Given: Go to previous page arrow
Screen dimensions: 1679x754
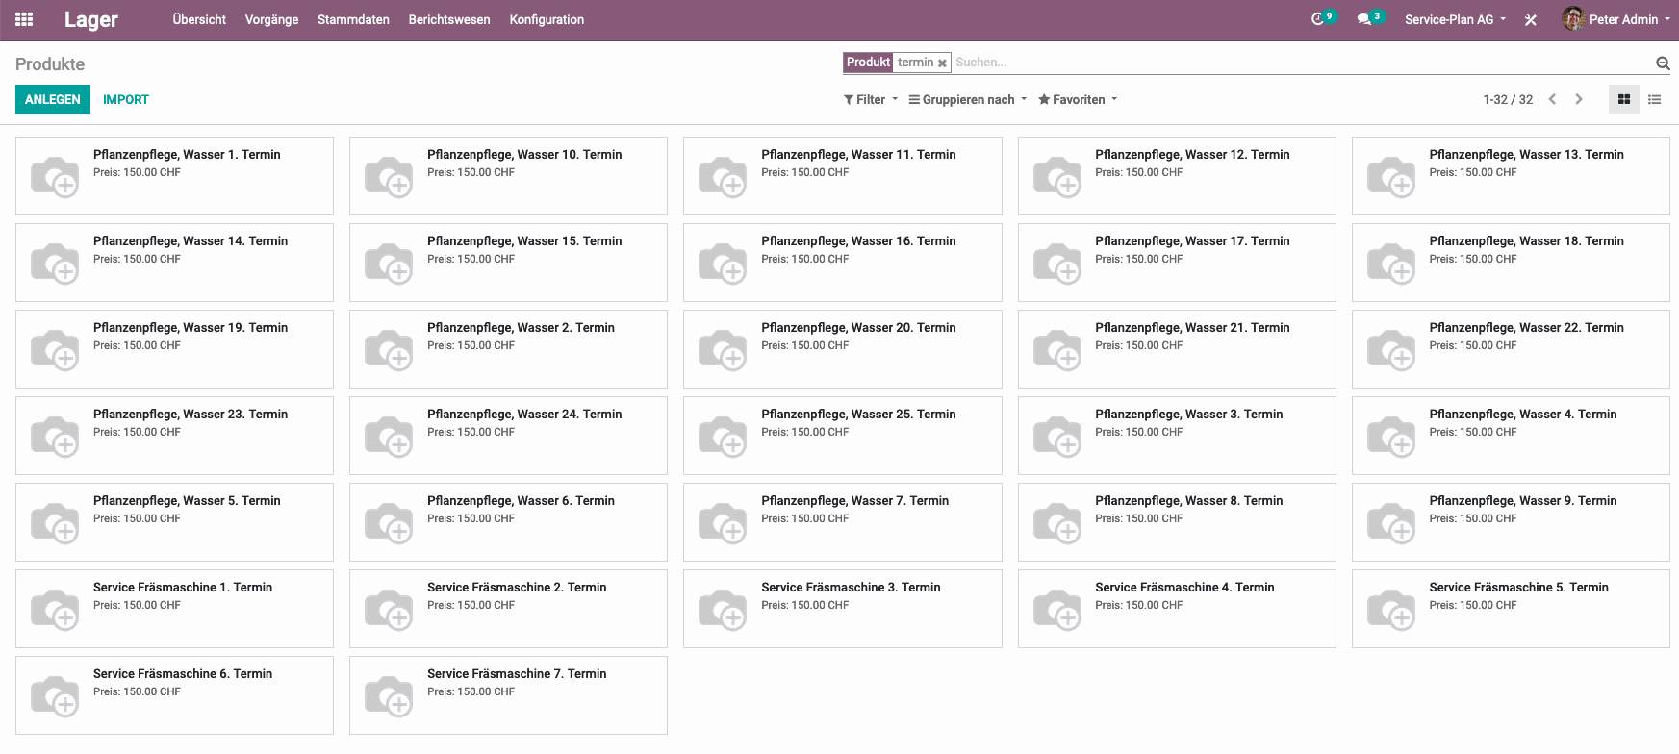Looking at the screenshot, I should [x=1552, y=99].
